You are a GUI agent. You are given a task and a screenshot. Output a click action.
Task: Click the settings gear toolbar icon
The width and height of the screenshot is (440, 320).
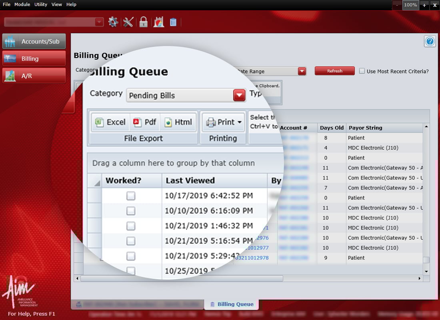coord(113,22)
